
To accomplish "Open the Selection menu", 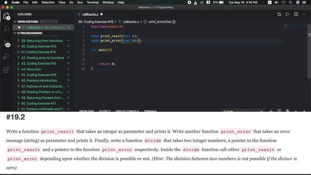I will pyautogui.click(x=48, y=2).
